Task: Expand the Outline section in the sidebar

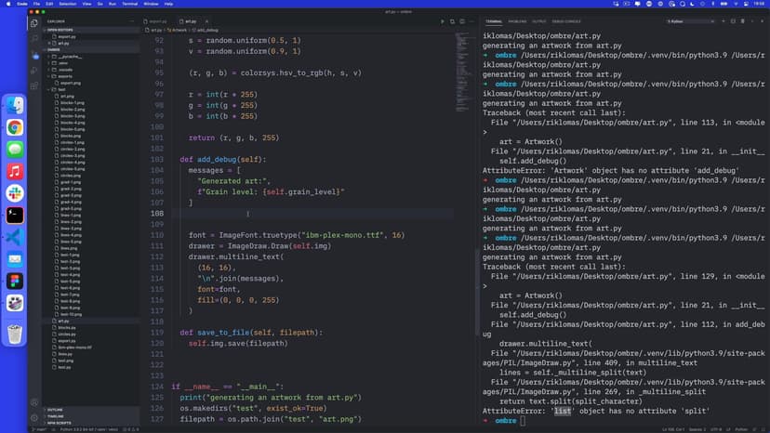Action: click(x=55, y=409)
